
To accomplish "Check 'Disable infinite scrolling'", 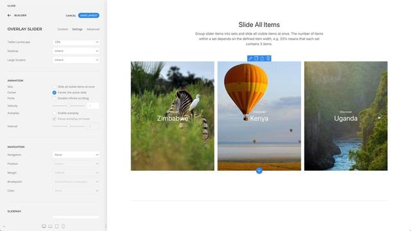I will 54,98.
